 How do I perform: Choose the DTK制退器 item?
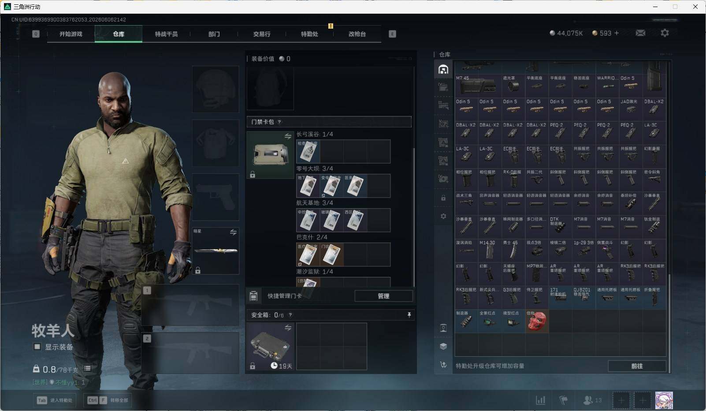(560, 227)
